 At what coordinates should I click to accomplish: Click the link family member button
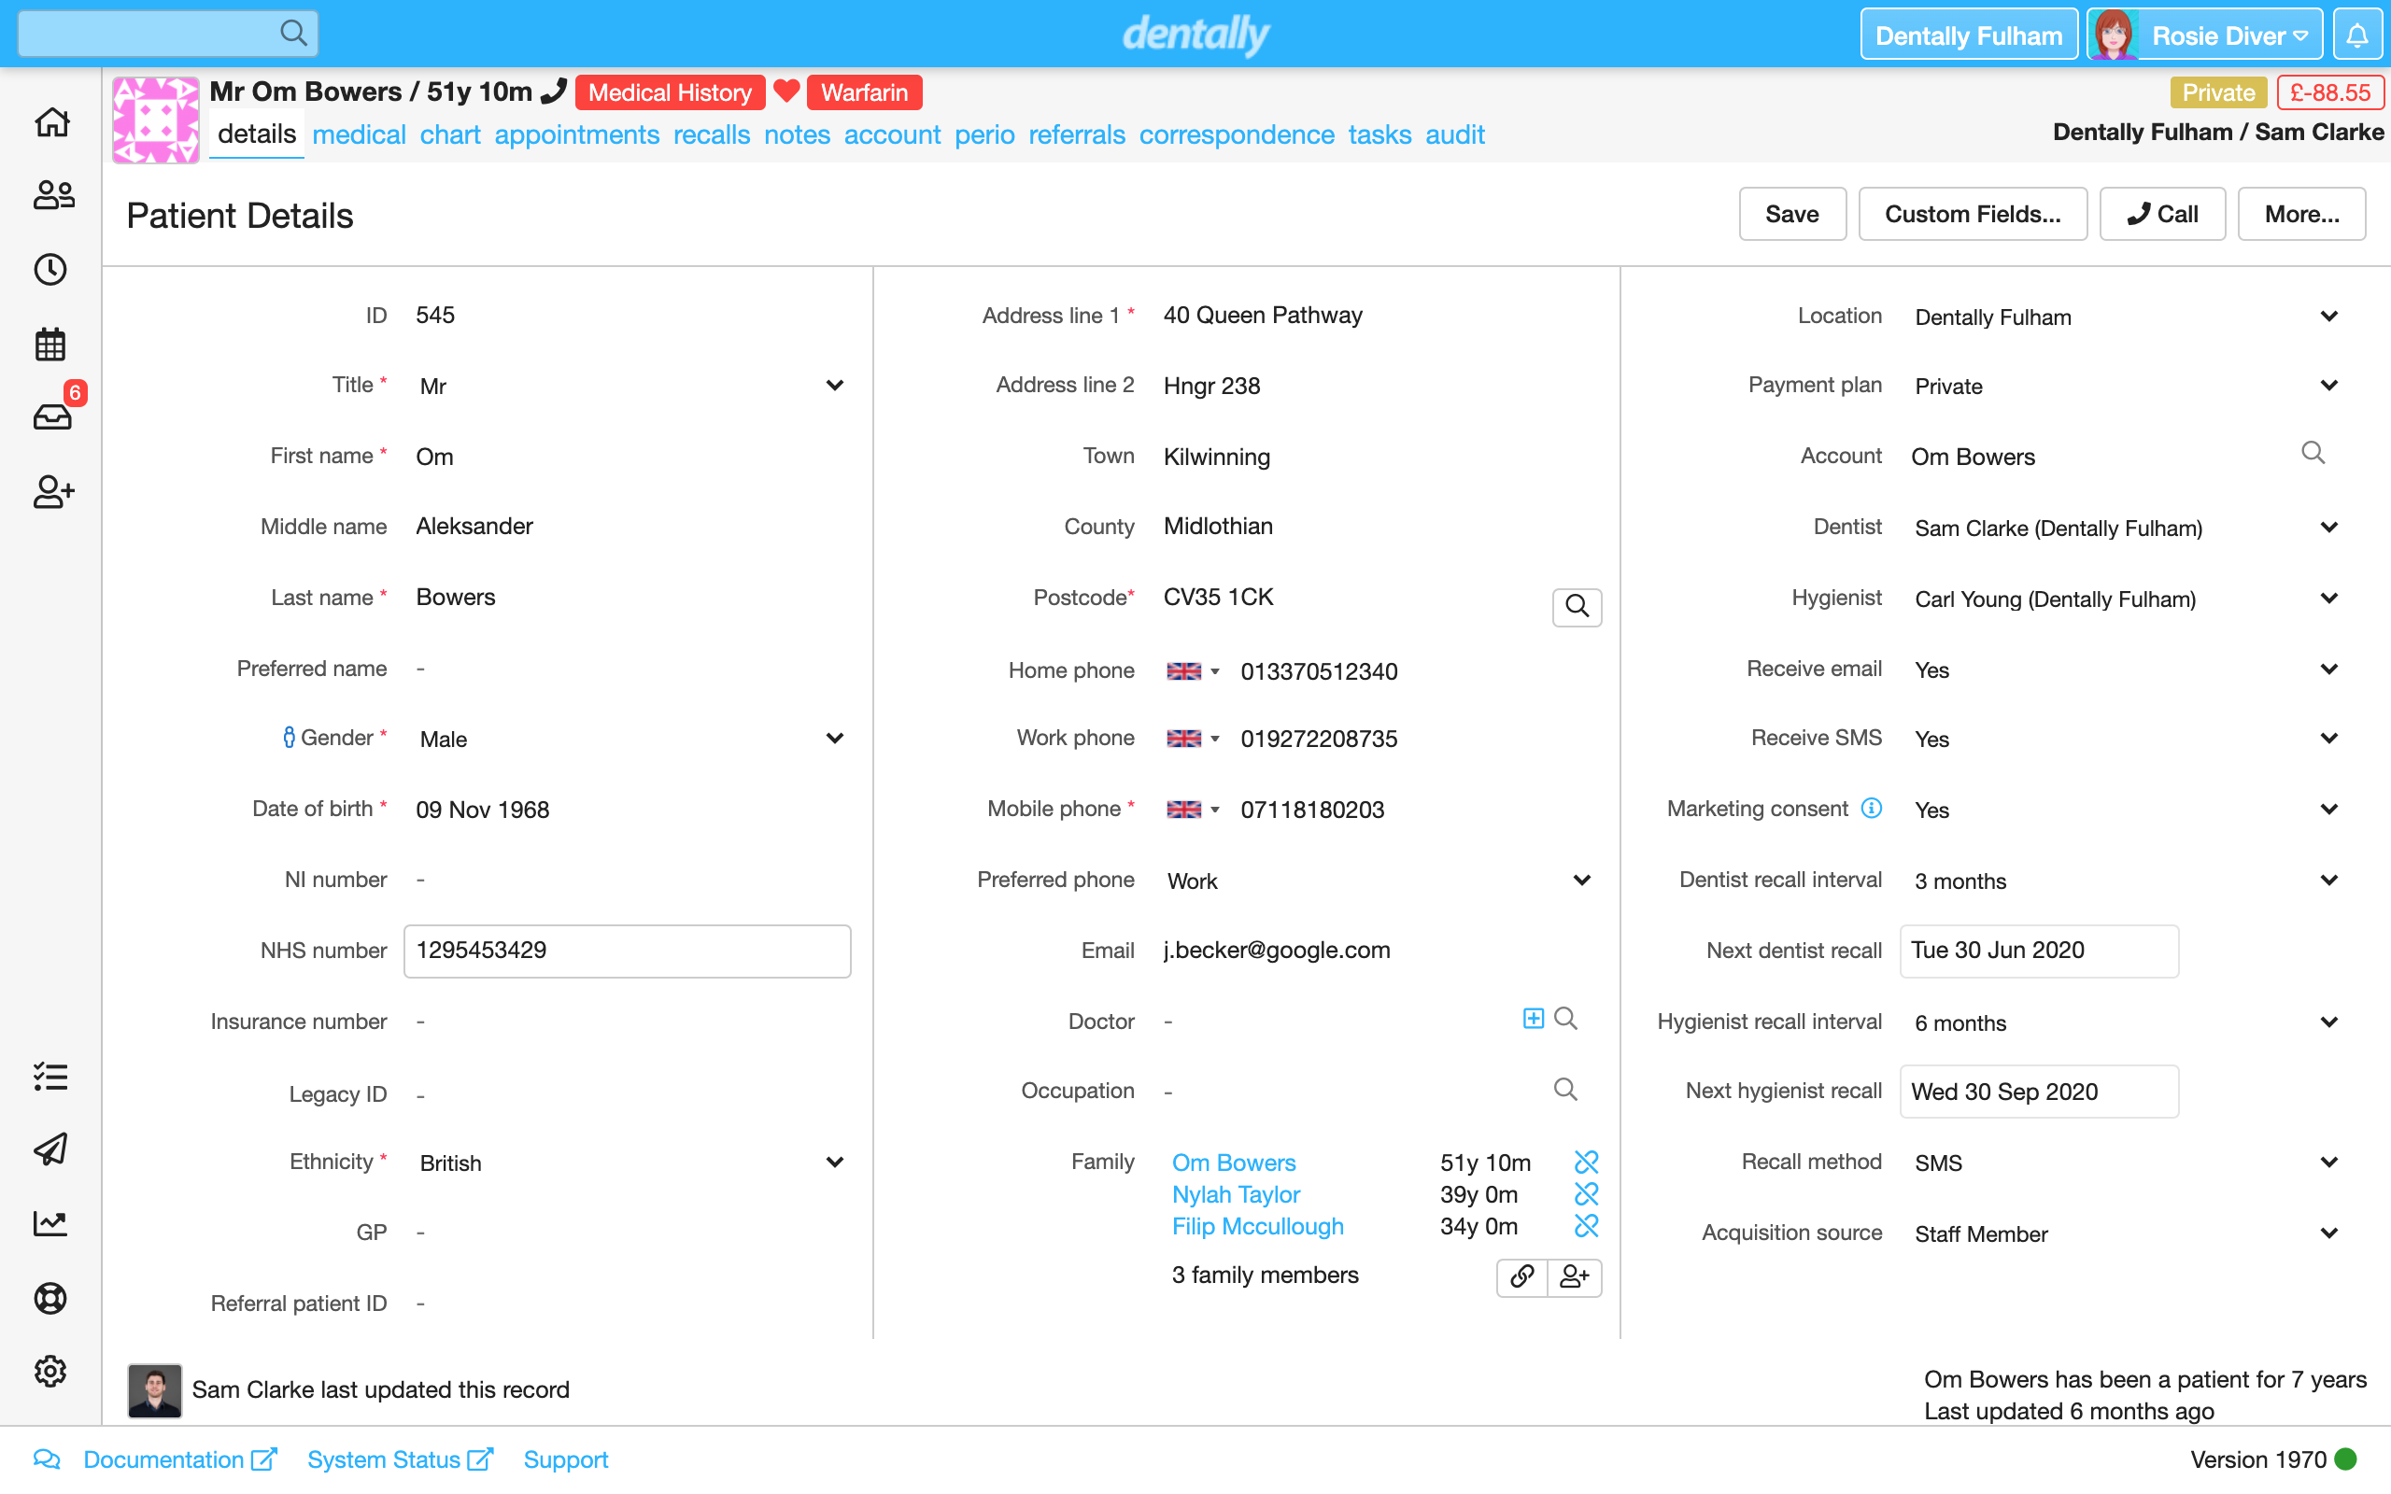(1521, 1276)
